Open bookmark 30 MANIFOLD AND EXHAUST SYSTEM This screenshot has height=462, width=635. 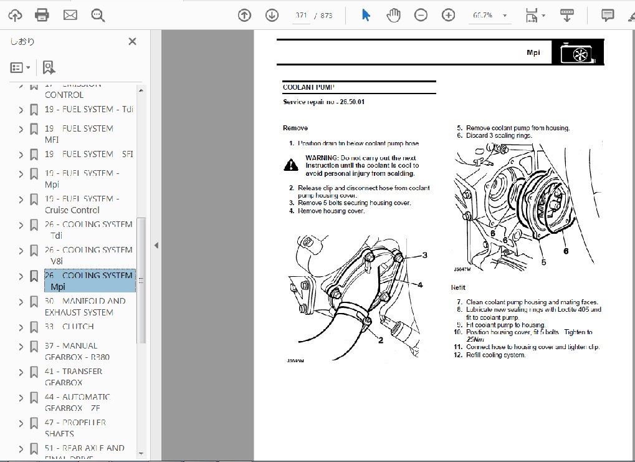85,306
